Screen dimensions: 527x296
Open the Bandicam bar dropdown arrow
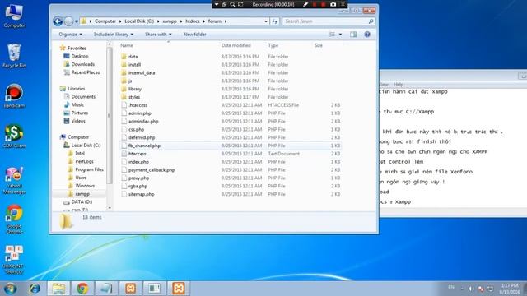tap(217, 4)
